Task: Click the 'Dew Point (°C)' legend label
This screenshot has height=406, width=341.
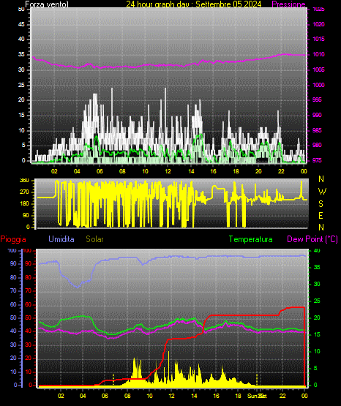Action: (312, 239)
